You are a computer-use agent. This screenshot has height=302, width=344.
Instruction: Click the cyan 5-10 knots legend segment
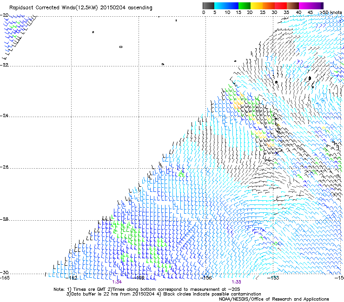tap(220, 6)
